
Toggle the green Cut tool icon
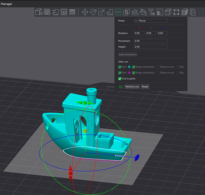click(x=118, y=12)
